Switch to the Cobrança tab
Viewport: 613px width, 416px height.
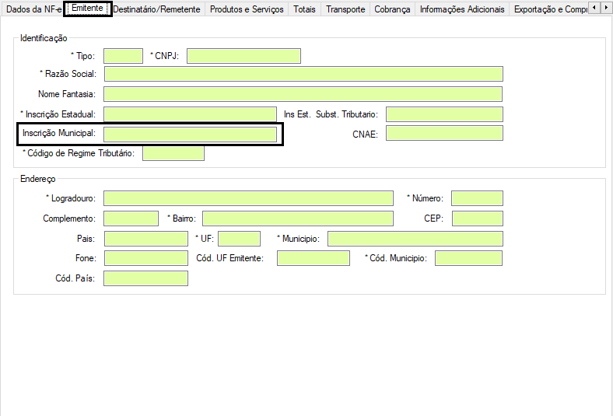392,9
